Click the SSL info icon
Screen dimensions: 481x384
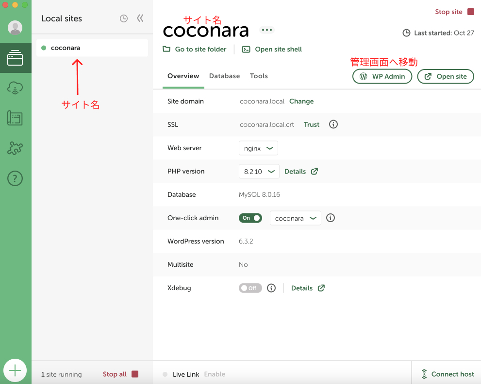tap(333, 124)
